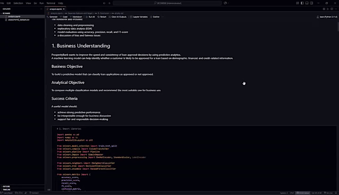Image resolution: width=339 pixels, height=195 pixels.
Task: Toggle the primary side bar layout icon
Action: [302, 3]
